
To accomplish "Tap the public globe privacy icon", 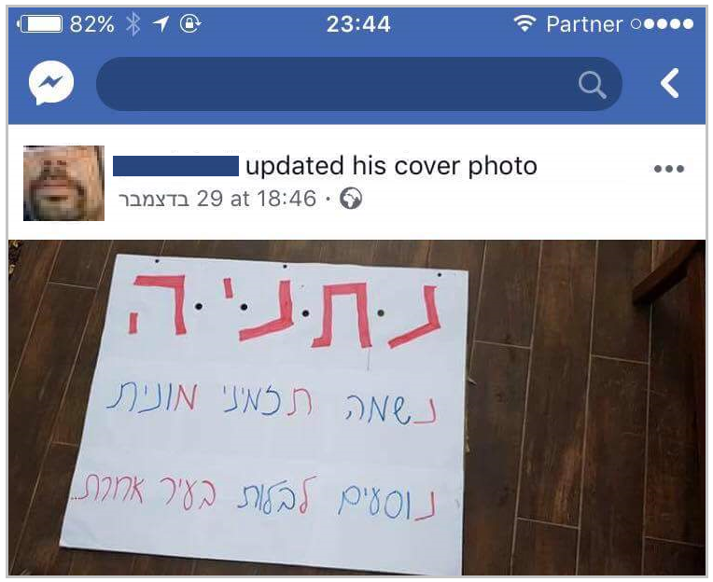I will [351, 199].
